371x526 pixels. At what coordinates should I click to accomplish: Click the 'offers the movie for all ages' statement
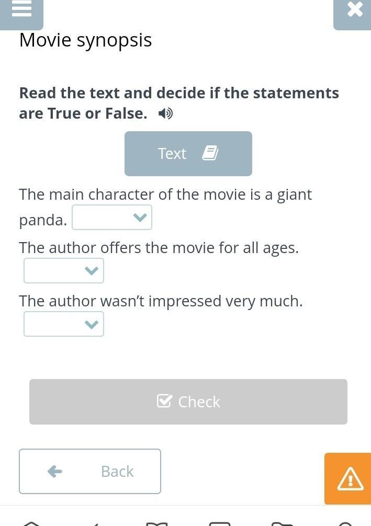(159, 247)
